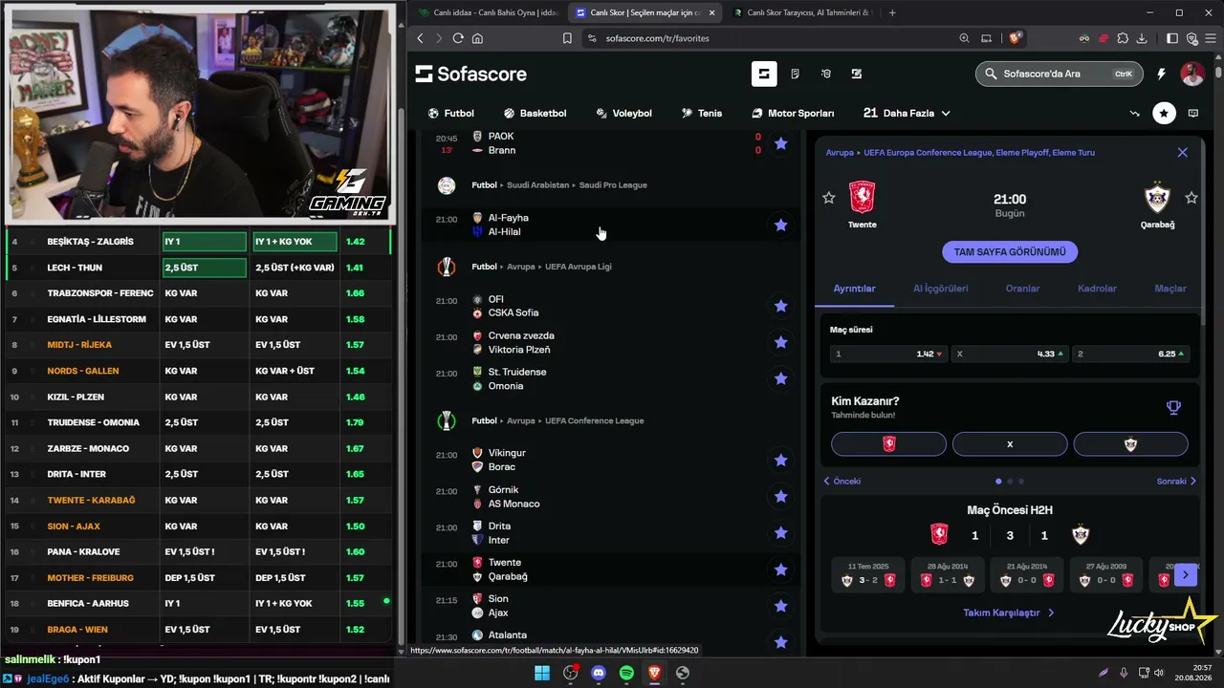Go to next H2H matches with arrow button
Viewport: 1224px width, 688px height.
pyautogui.click(x=1186, y=574)
